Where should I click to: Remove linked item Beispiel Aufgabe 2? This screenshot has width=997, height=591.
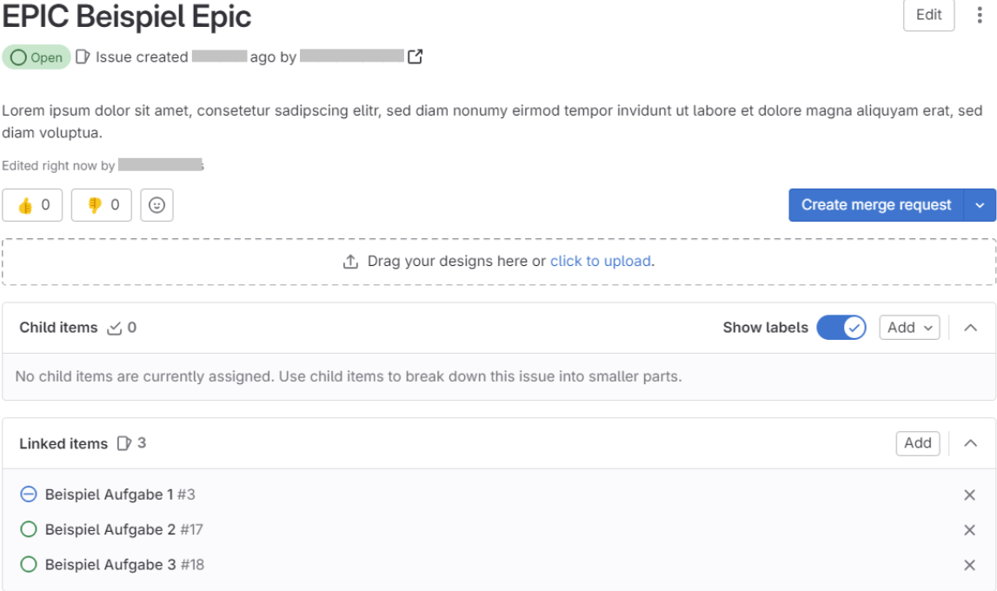pos(969,529)
